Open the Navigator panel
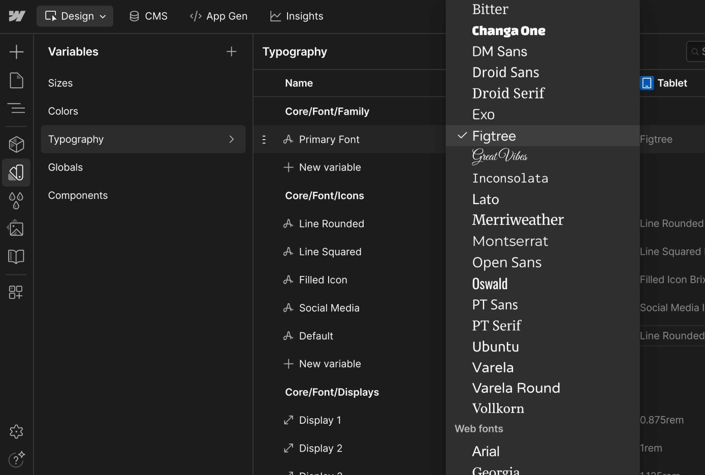The image size is (705, 475). tap(16, 108)
